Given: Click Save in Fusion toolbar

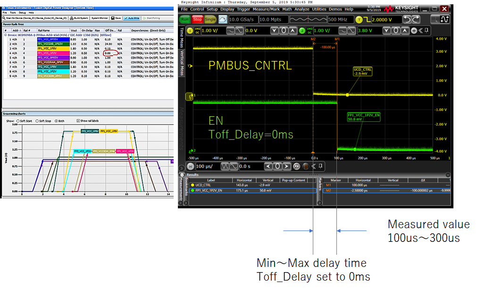Looking at the screenshot, I should 116,18.
